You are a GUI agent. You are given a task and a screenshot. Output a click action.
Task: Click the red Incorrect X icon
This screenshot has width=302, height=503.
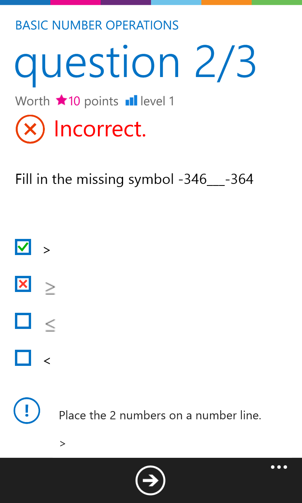point(30,129)
